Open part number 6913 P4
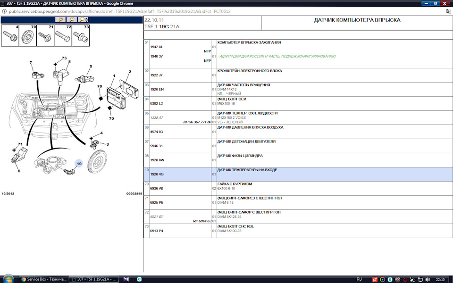 click(157, 231)
